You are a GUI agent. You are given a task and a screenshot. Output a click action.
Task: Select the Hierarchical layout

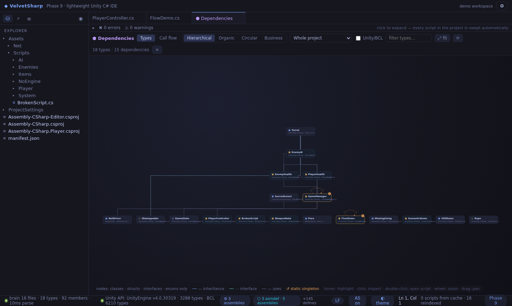(x=199, y=38)
